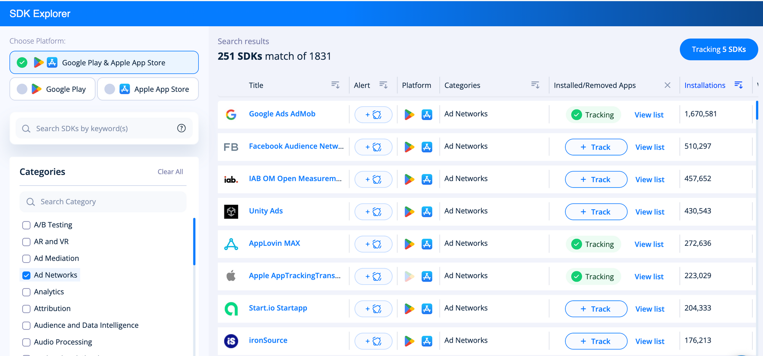This screenshot has height=356, width=763.
Task: Uncheck the Ad Networks category filter
Action: (26, 275)
